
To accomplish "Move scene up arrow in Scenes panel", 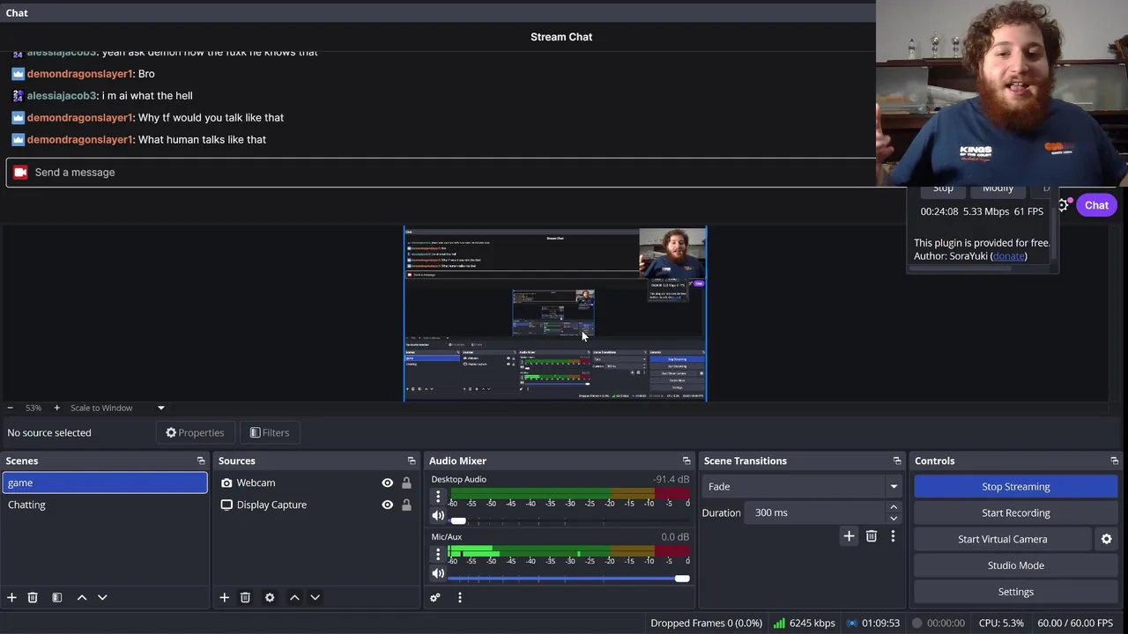I will (x=81, y=597).
